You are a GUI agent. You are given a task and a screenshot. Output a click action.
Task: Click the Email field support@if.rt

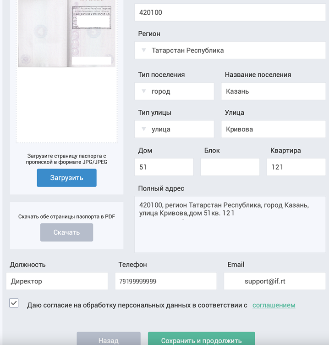point(275,281)
